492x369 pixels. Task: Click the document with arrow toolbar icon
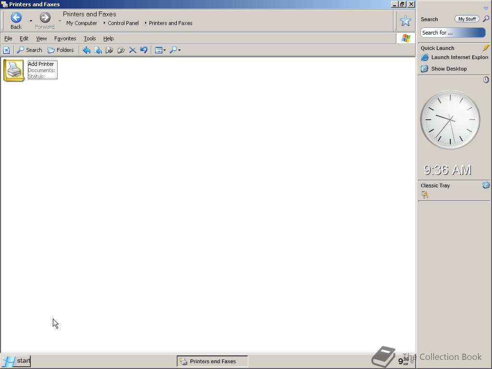point(98,50)
